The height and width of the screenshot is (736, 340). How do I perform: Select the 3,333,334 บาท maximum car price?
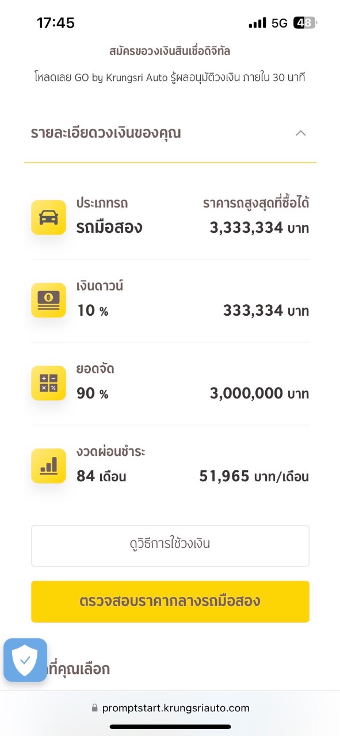pyautogui.click(x=259, y=228)
